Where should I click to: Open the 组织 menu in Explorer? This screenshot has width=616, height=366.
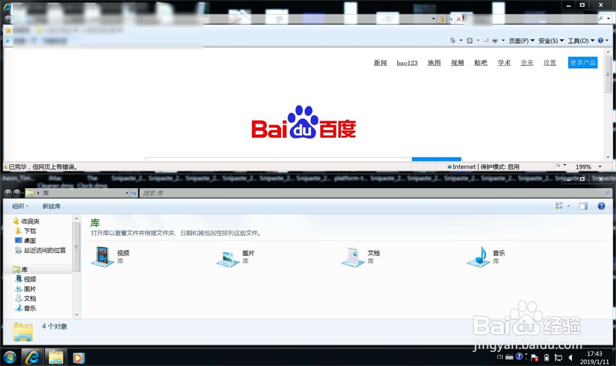click(19, 205)
